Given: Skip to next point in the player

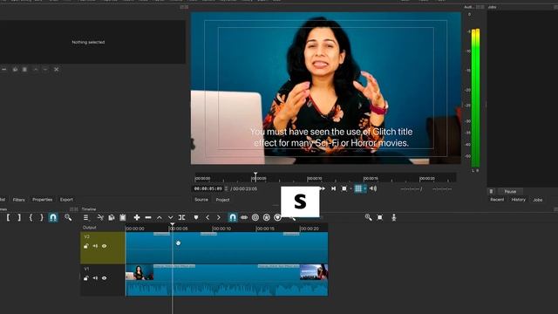Looking at the screenshot, I should point(333,188).
